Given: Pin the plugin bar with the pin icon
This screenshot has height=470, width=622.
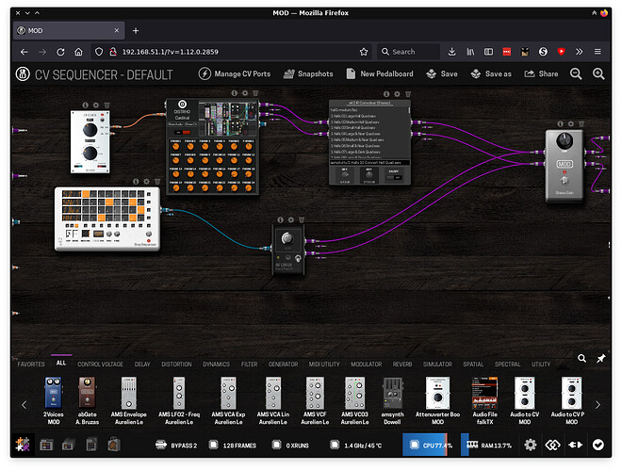Looking at the screenshot, I should [x=601, y=358].
